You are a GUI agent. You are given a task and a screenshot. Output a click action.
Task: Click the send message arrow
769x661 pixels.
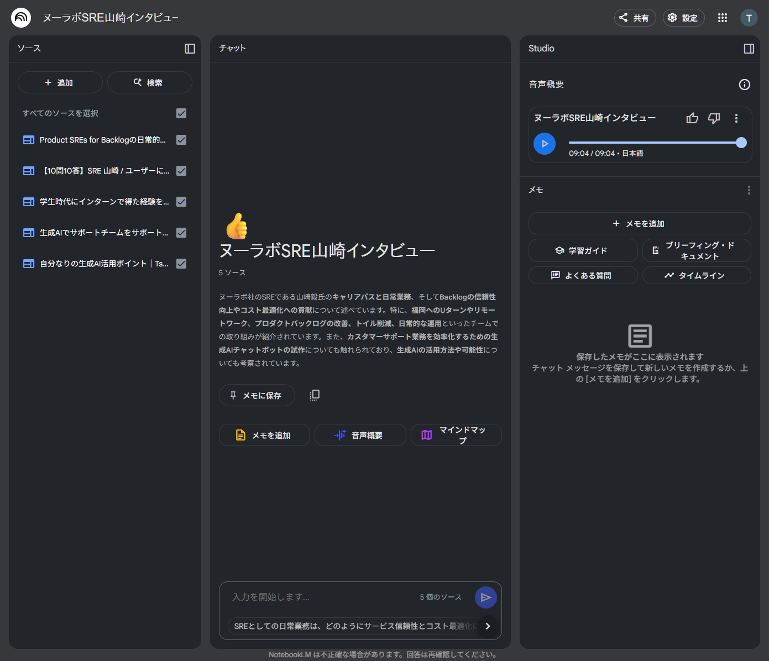485,597
